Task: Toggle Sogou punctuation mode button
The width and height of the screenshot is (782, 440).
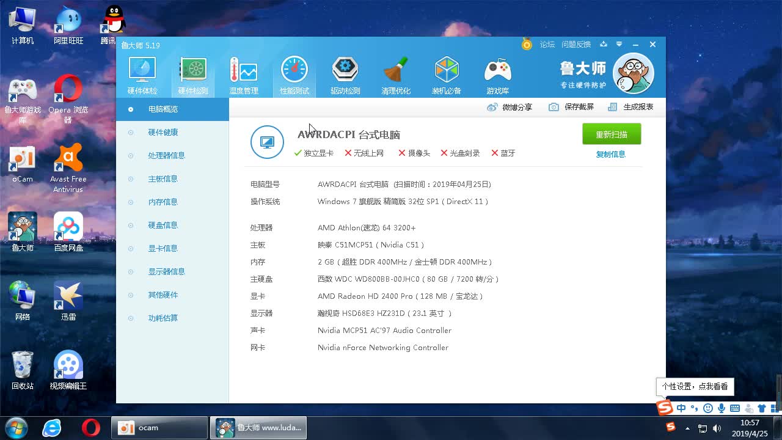Action: coord(695,408)
